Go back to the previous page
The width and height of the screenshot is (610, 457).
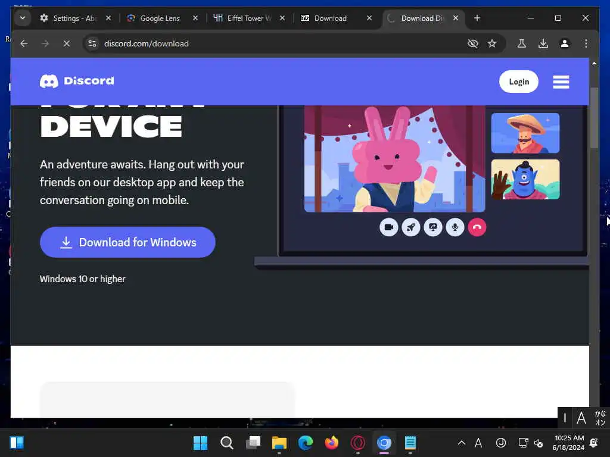(24, 43)
